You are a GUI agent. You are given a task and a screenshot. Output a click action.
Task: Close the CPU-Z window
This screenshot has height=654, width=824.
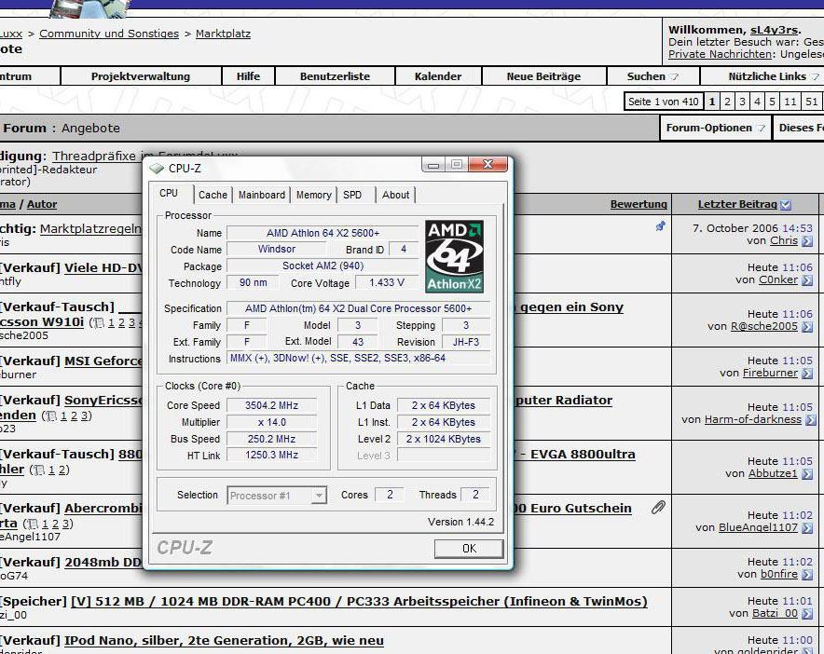(x=488, y=164)
